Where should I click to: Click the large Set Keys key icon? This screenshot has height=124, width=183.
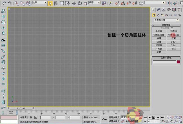104,119
